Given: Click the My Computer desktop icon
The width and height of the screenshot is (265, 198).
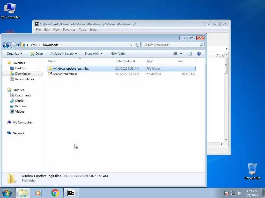Looking at the screenshot, I should [10, 11].
